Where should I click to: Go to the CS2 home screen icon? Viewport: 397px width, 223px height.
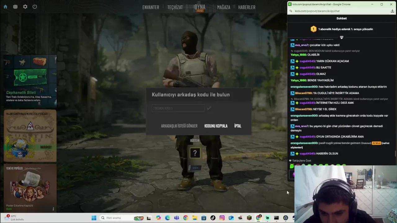coord(5,7)
